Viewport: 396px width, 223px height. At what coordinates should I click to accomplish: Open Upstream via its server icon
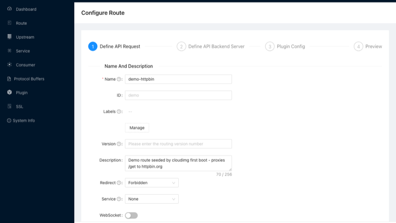click(9, 37)
